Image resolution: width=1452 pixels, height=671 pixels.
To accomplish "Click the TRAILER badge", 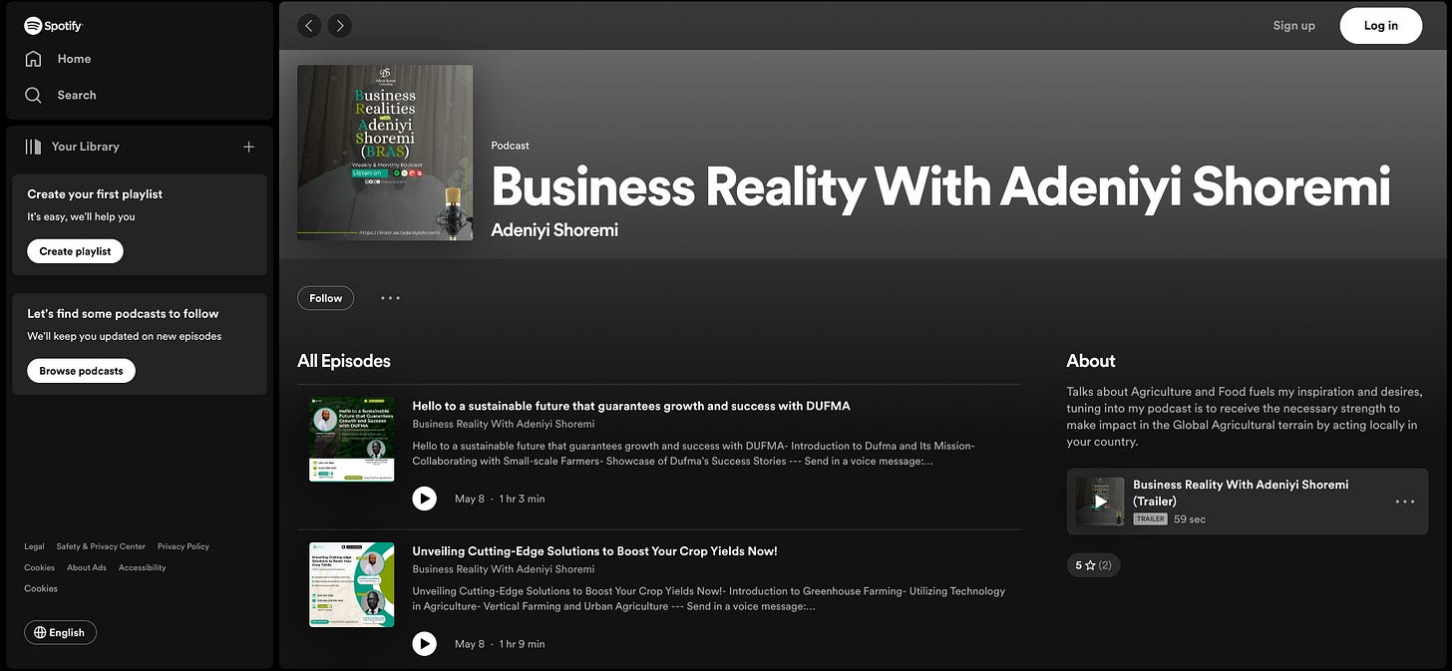I will [x=1150, y=519].
